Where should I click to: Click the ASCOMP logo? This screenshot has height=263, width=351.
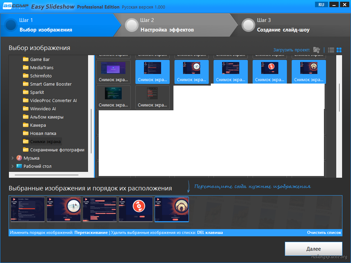coord(15,6)
